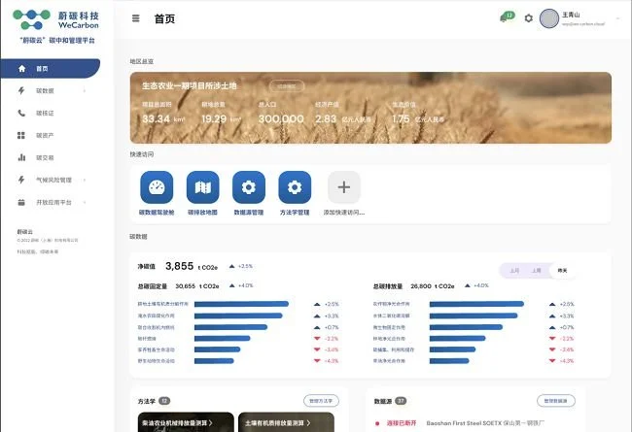The image size is (632, 432).
Task: Toggle the hamburger menu icon beside 首页
Action: [x=135, y=17]
